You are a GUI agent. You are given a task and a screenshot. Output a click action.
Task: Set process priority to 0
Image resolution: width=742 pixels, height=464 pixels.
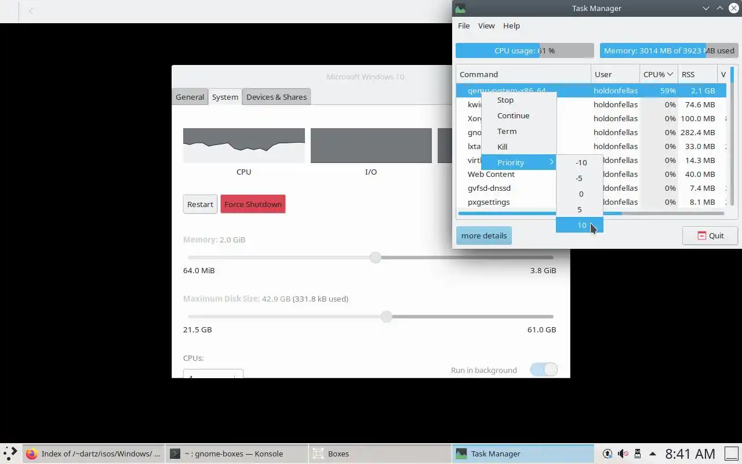580,194
